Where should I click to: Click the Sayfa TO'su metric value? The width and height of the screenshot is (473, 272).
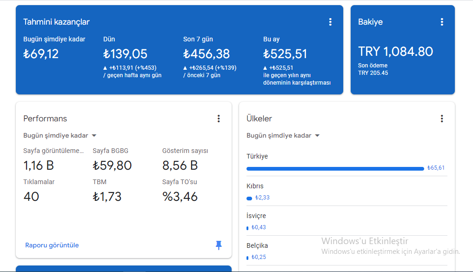click(x=180, y=197)
